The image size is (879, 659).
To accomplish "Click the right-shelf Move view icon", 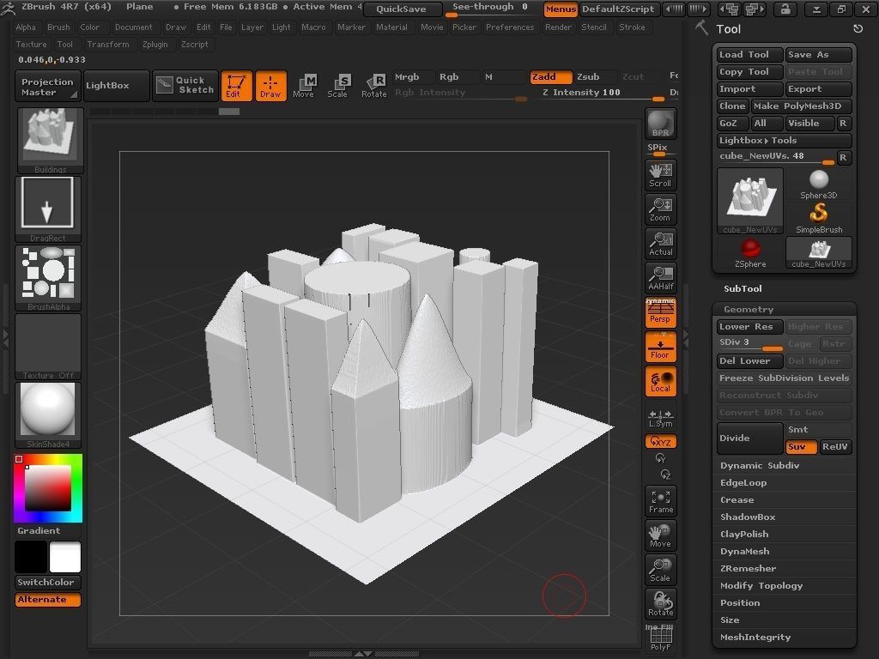I will pyautogui.click(x=660, y=535).
